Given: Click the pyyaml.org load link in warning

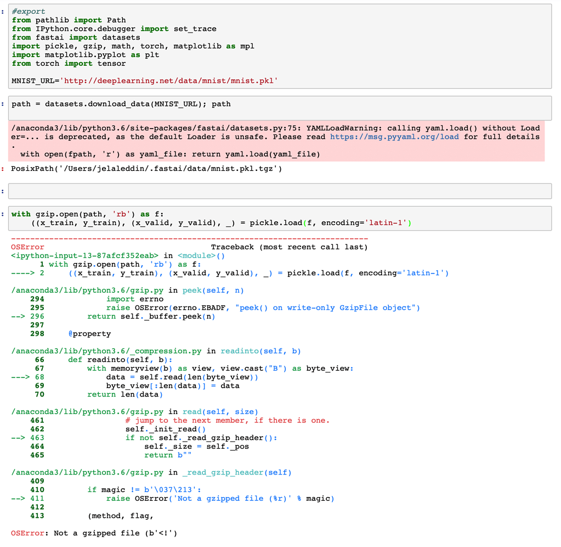Looking at the screenshot, I should pos(394,137).
